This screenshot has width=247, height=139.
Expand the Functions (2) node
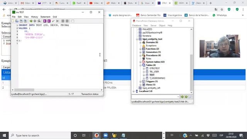pos(140,49)
